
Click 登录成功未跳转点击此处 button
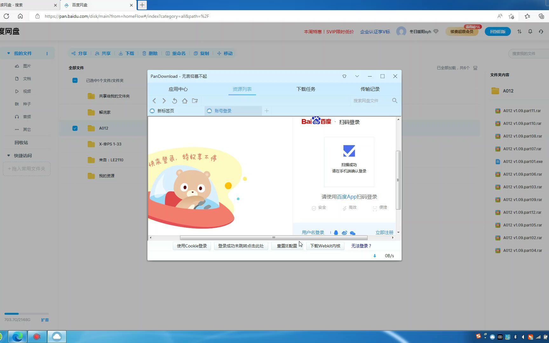[241, 246]
